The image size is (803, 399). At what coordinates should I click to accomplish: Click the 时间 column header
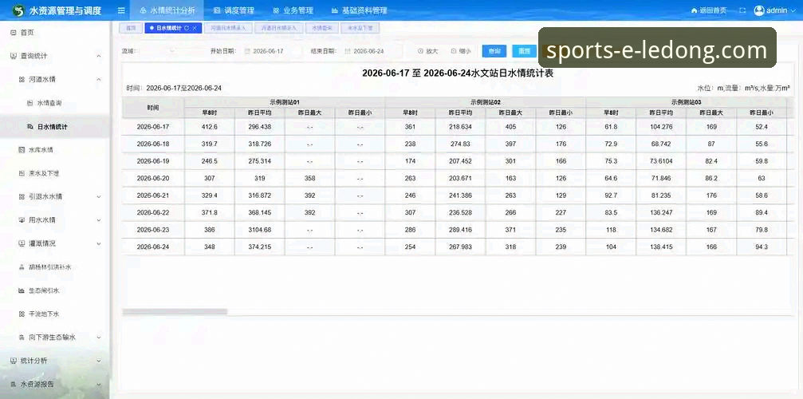click(153, 108)
